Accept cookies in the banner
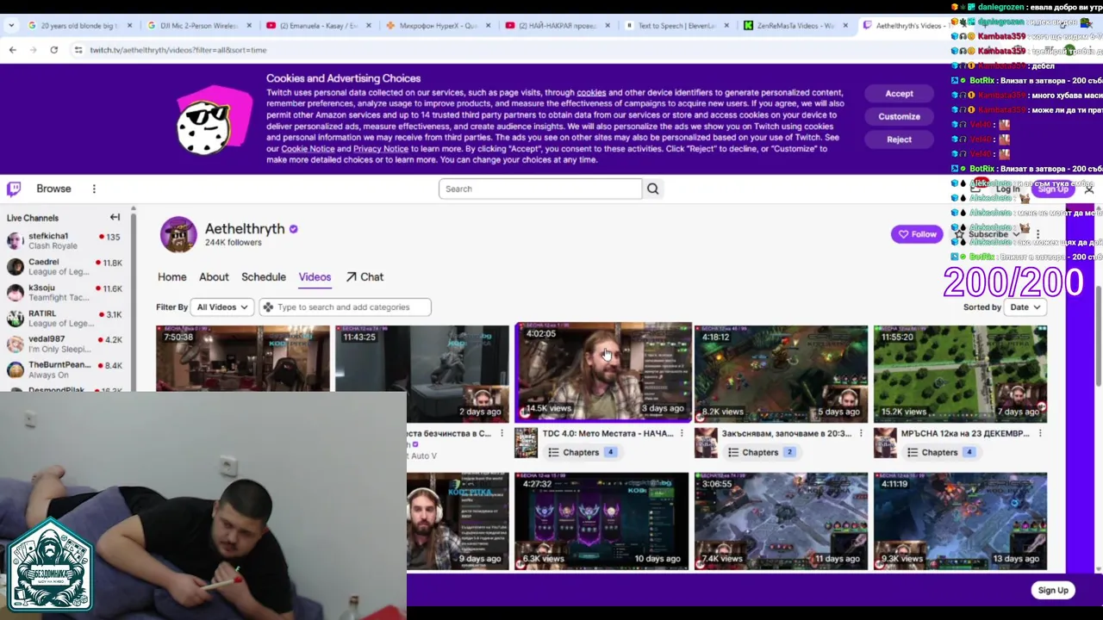1103x620 pixels. point(899,94)
